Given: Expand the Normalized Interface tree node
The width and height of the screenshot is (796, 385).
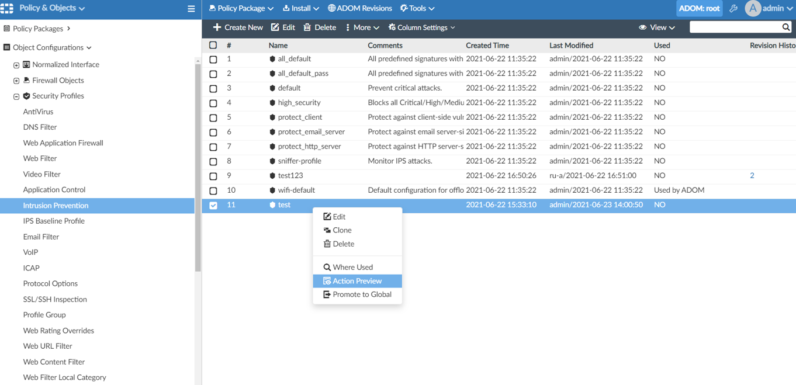Looking at the screenshot, I should [x=16, y=65].
